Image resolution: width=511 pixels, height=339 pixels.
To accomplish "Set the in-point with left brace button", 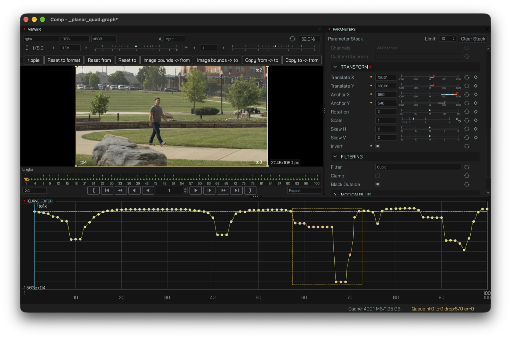I will coord(94,190).
